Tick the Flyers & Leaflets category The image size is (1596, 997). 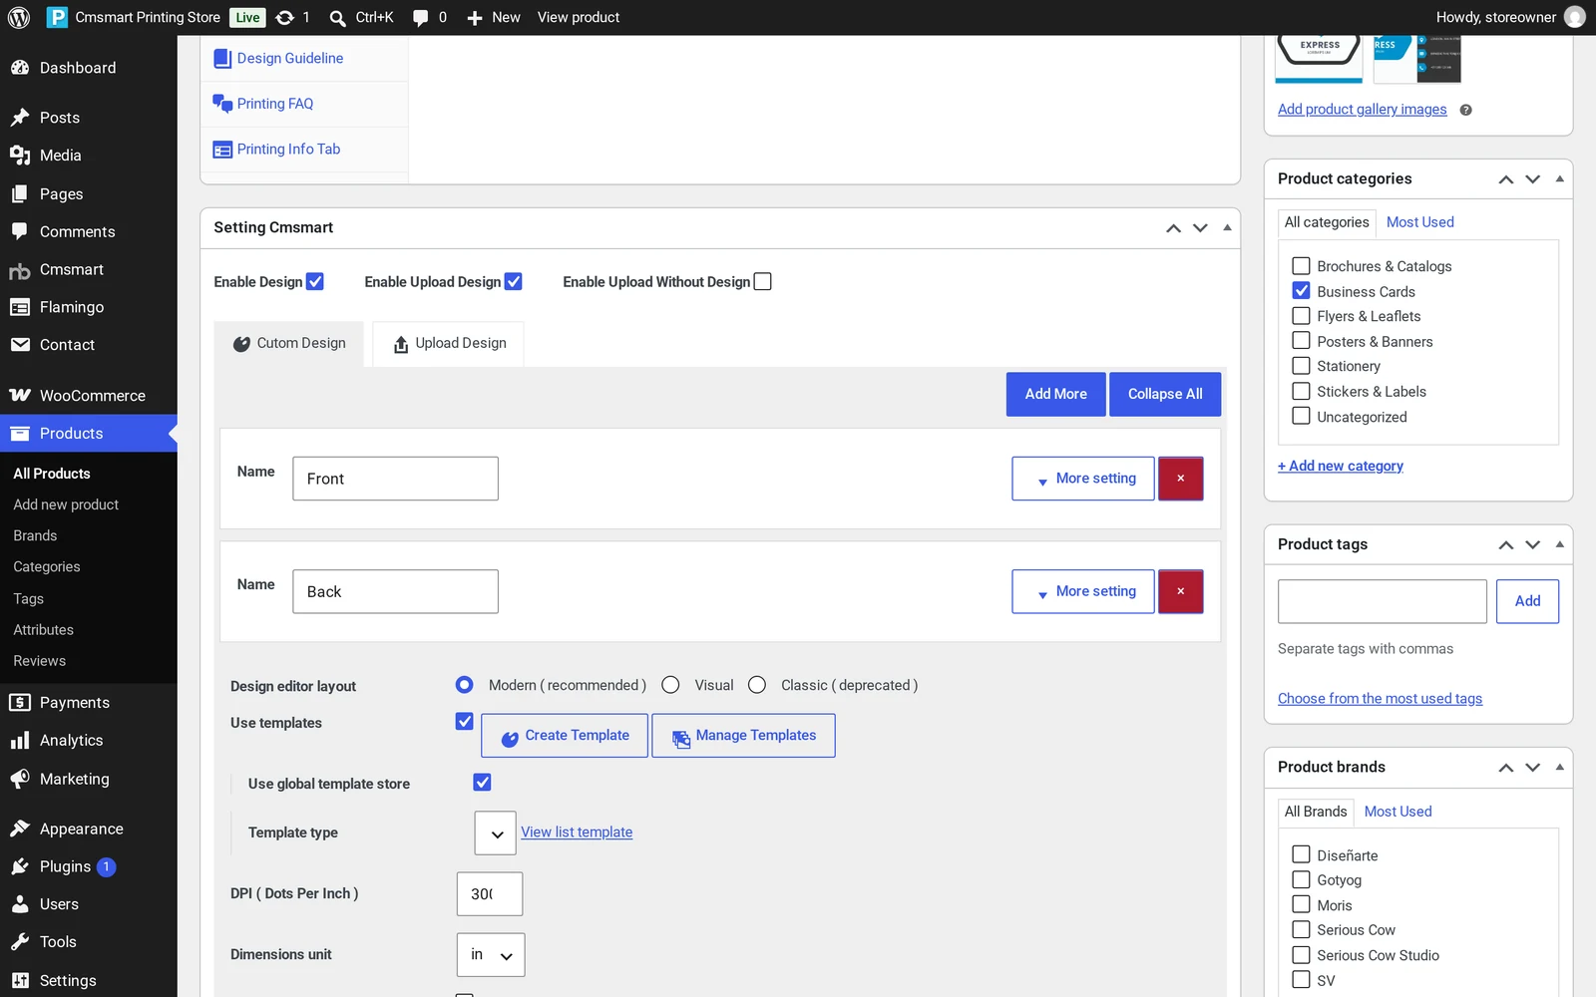[x=1301, y=316]
